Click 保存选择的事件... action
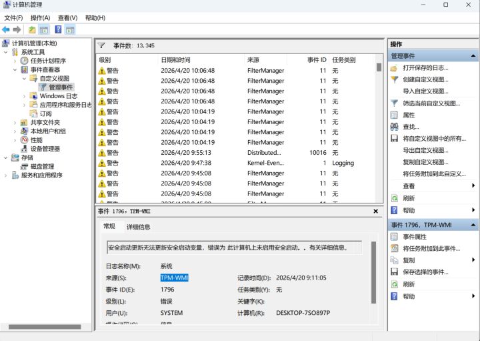The width and height of the screenshot is (480, 341). (x=425, y=272)
